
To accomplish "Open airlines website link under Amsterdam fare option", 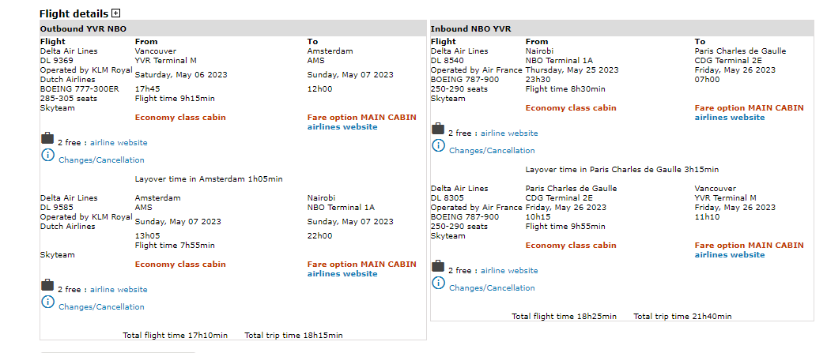I will click(342, 127).
